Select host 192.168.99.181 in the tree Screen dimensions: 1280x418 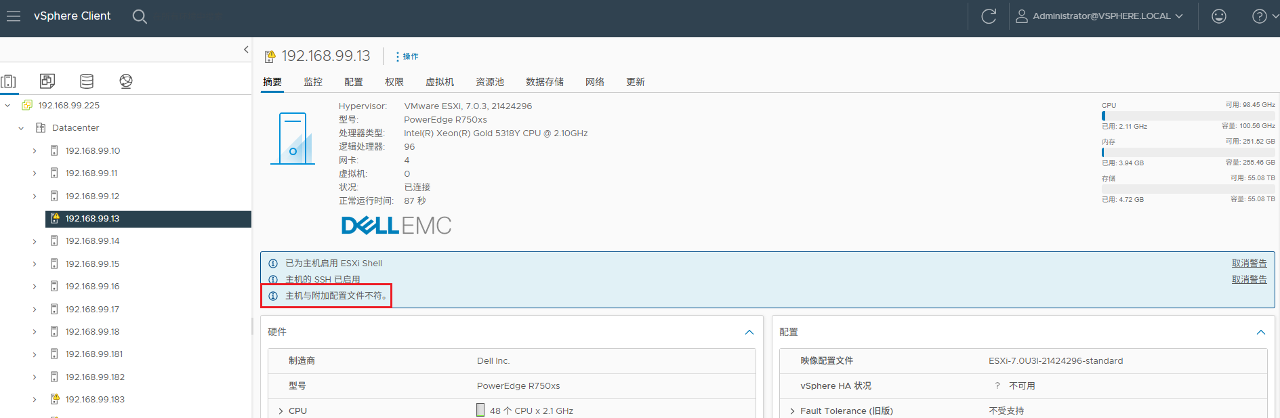94,354
